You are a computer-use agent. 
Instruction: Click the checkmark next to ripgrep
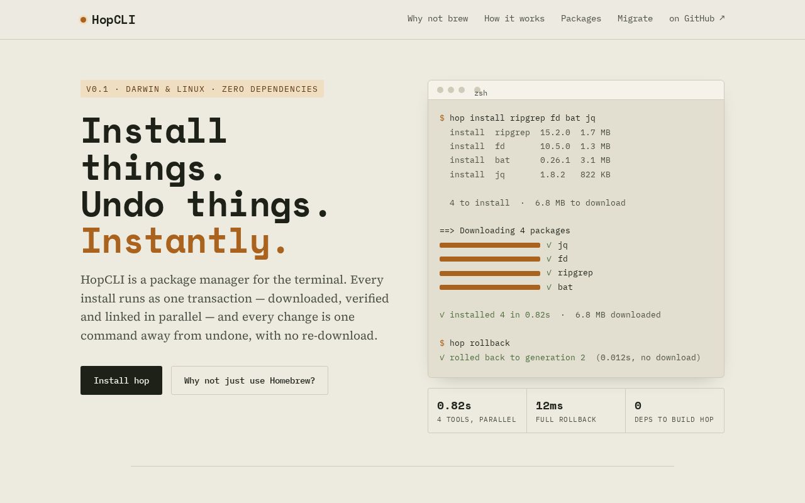click(x=549, y=273)
